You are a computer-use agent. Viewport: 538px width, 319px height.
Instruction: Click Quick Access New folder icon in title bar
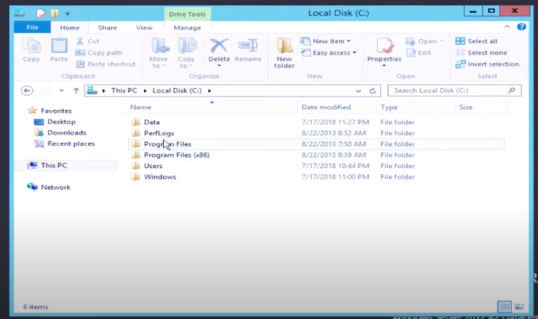click(55, 13)
